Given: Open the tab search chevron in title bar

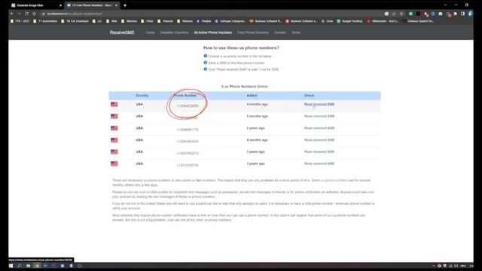Looking at the screenshot, I should 445,5.
